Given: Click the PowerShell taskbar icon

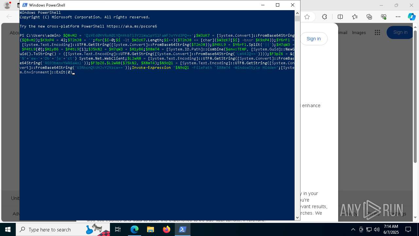Looking at the screenshot, I should (183, 229).
